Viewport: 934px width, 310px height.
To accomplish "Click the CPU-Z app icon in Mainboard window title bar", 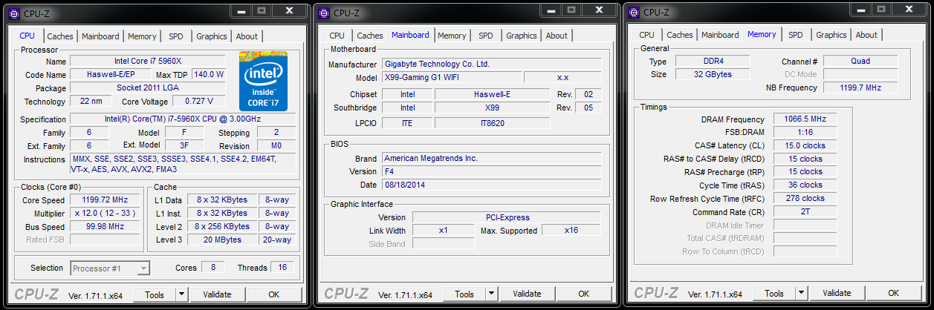I will [x=324, y=13].
